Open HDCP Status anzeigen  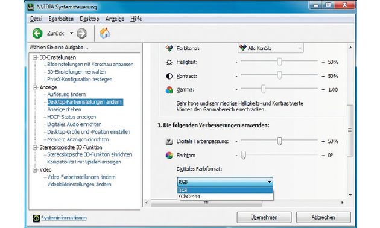coord(72,117)
